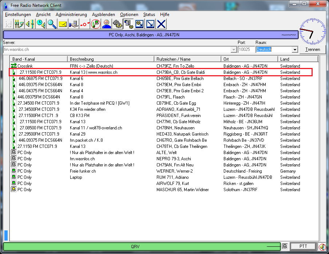This screenshot has width=329, height=254.
Task: Click the red dotted connection icon
Action: coord(84,24)
